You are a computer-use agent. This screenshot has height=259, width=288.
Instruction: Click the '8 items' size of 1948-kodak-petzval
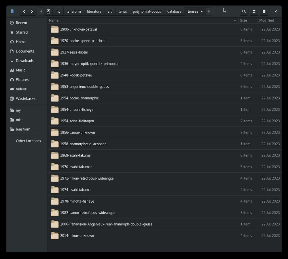click(x=246, y=75)
